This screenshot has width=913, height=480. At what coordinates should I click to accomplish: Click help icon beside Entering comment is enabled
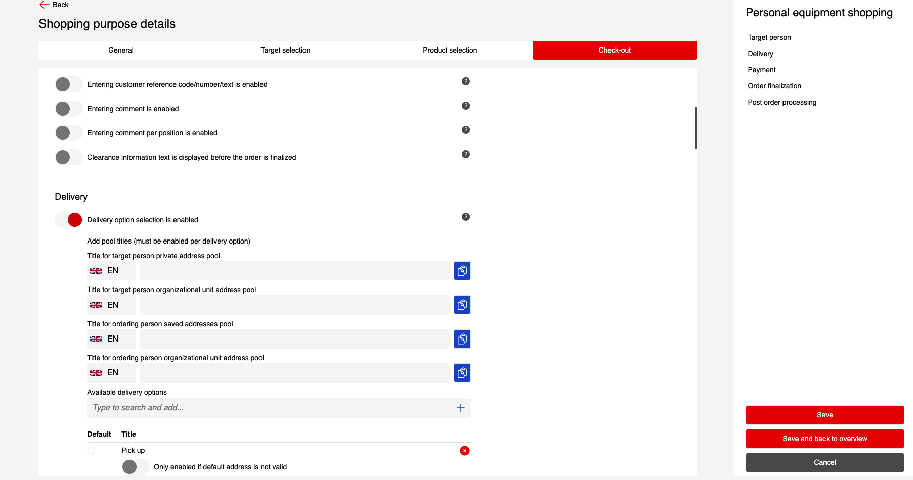[x=465, y=106]
